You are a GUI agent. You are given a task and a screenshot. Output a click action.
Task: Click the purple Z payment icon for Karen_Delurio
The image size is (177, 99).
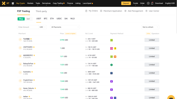[x=111, y=90]
